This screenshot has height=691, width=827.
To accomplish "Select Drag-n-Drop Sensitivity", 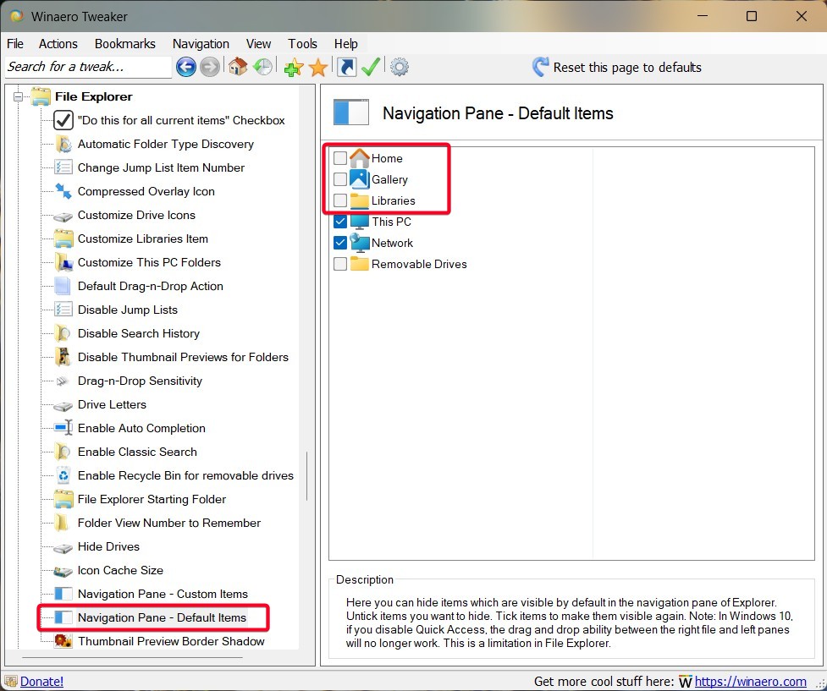I will click(x=140, y=381).
